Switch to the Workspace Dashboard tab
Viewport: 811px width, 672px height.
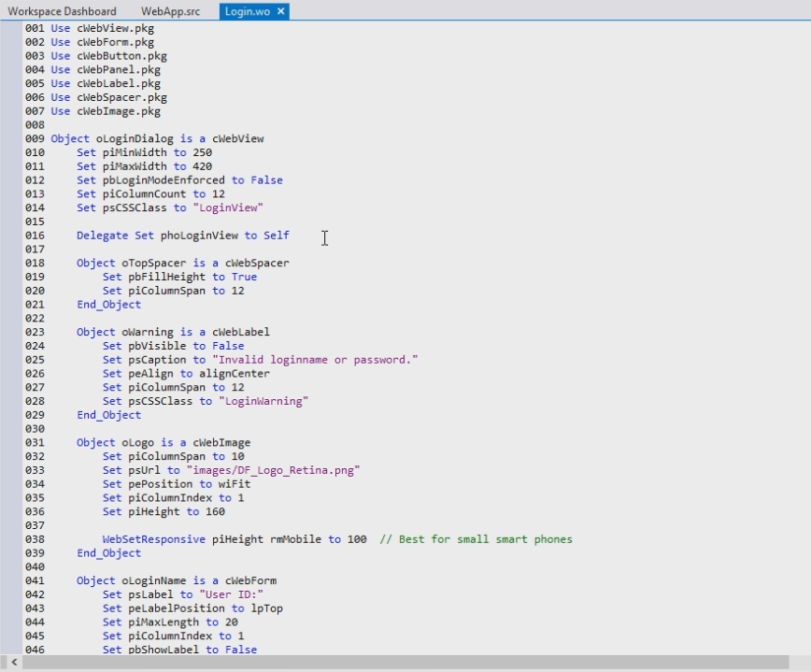coord(63,11)
